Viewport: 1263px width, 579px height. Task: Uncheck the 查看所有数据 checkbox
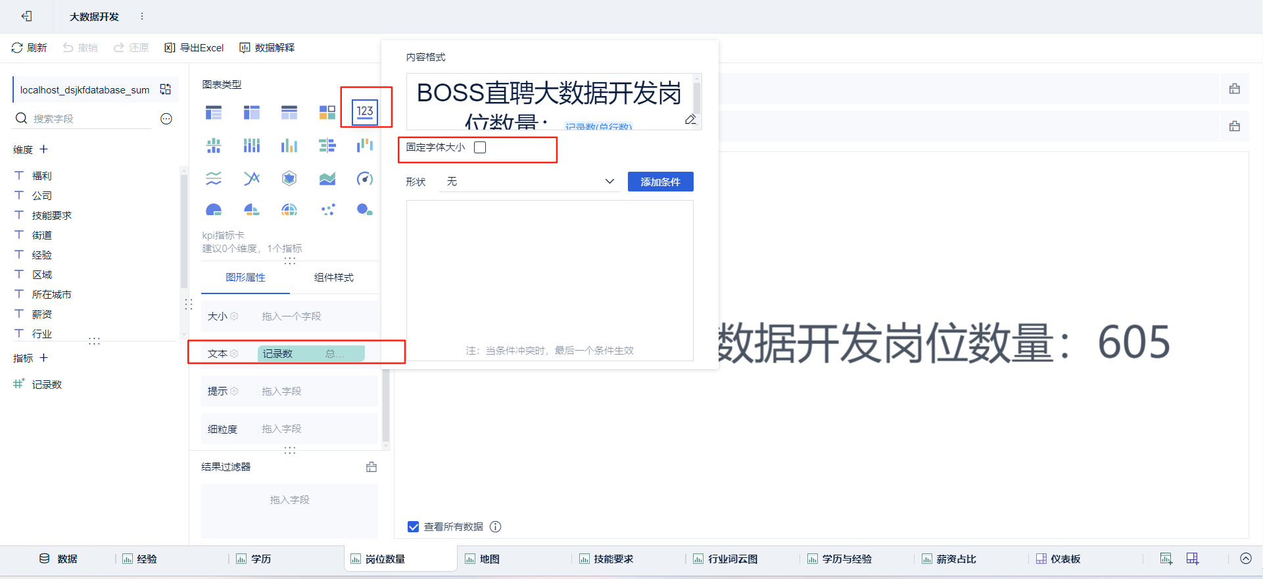tap(414, 527)
